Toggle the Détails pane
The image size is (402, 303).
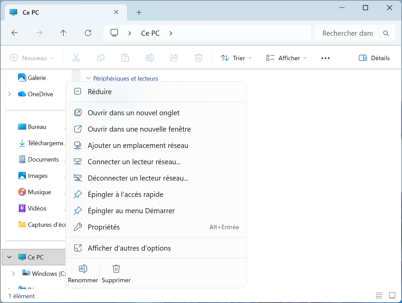click(x=374, y=58)
